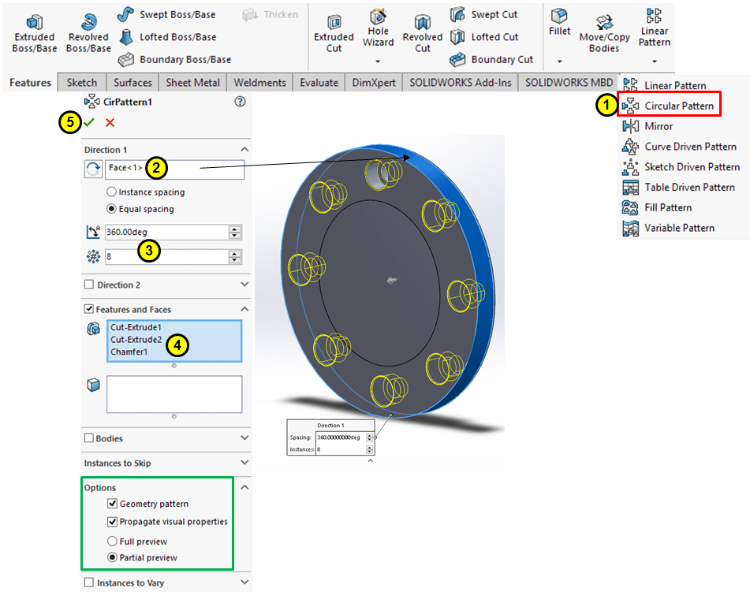This screenshot has width=750, height=592.
Task: Click the green checkmark to accept pattern
Action: point(89,122)
